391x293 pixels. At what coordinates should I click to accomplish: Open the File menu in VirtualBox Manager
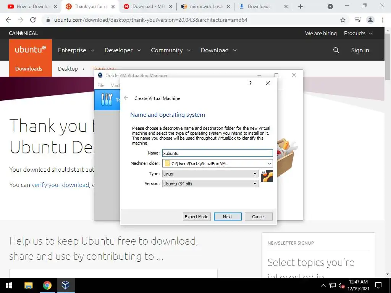(x=101, y=85)
